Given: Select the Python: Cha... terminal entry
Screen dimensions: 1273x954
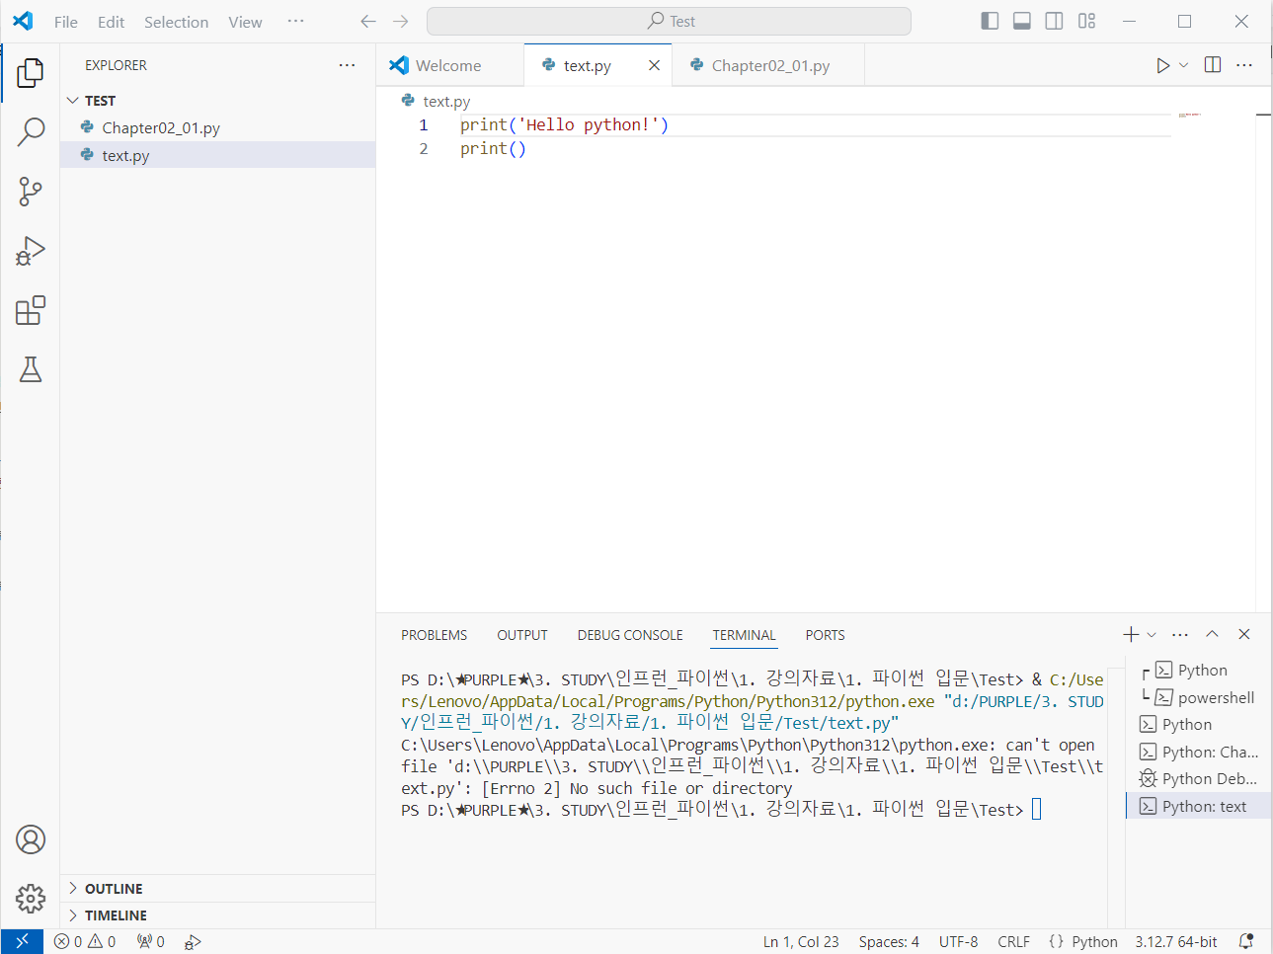Looking at the screenshot, I should 1197,752.
